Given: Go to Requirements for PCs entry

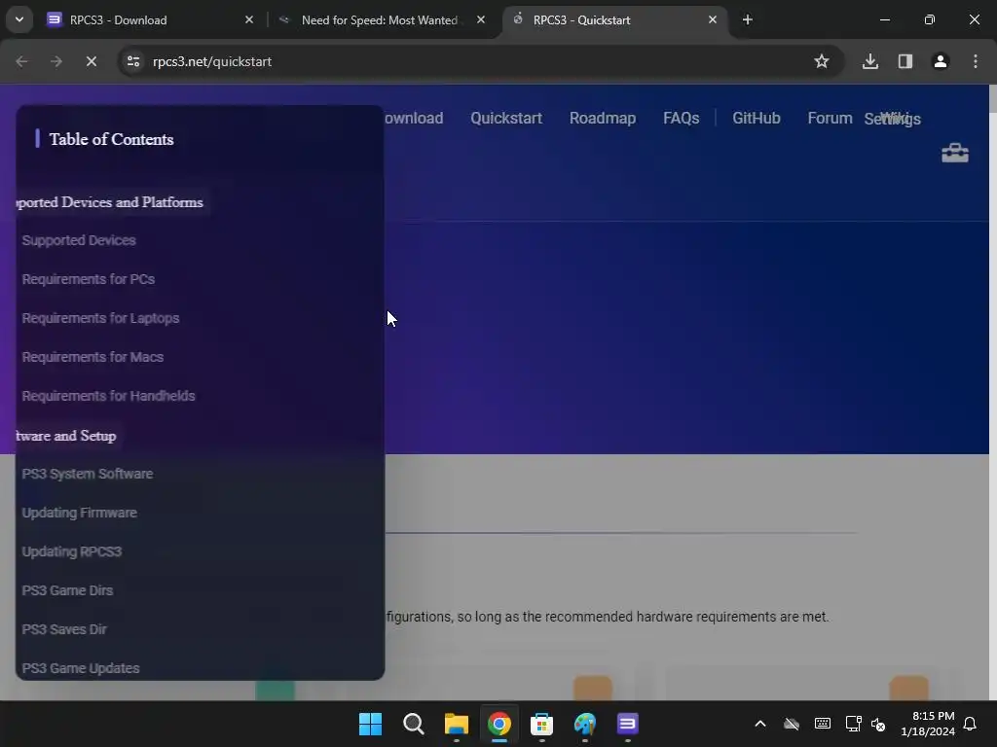Looking at the screenshot, I should [89, 279].
